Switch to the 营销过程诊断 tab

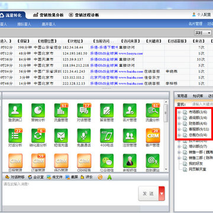pyautogui.click(x=84, y=15)
